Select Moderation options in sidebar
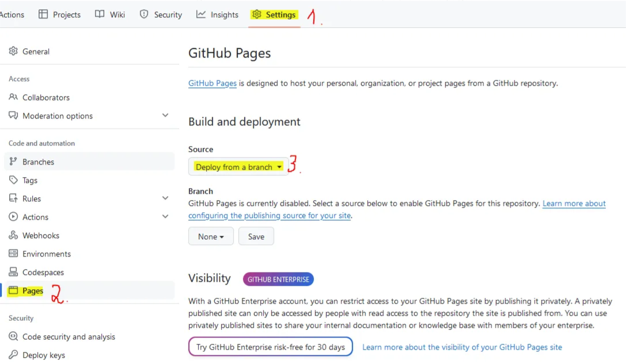 [58, 116]
